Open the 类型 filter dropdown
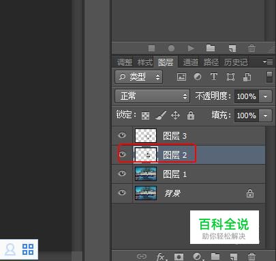The height and width of the screenshot is (261, 276). click(138, 77)
